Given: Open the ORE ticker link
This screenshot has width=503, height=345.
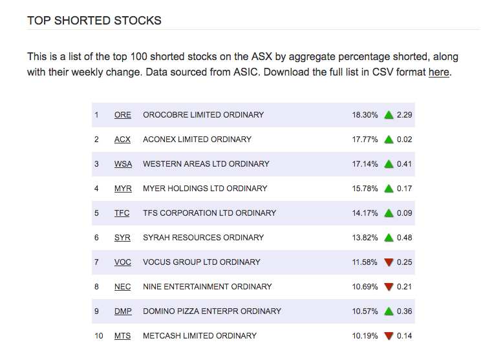Looking at the screenshot, I should (x=123, y=115).
